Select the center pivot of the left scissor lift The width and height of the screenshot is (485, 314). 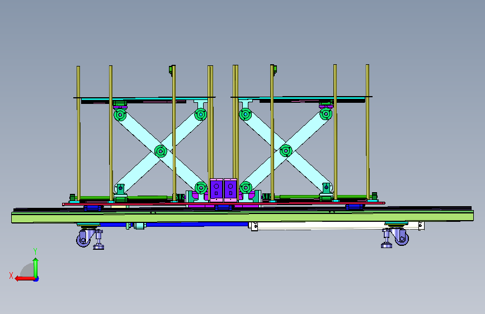pyautogui.click(x=161, y=151)
